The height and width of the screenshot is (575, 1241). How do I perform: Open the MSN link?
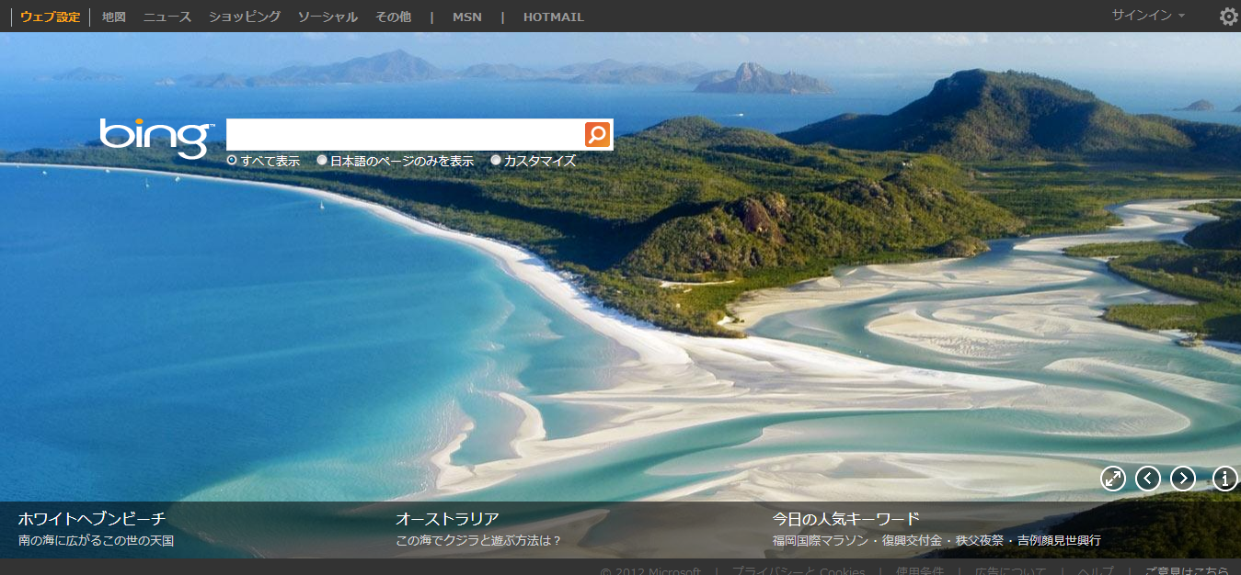[466, 17]
